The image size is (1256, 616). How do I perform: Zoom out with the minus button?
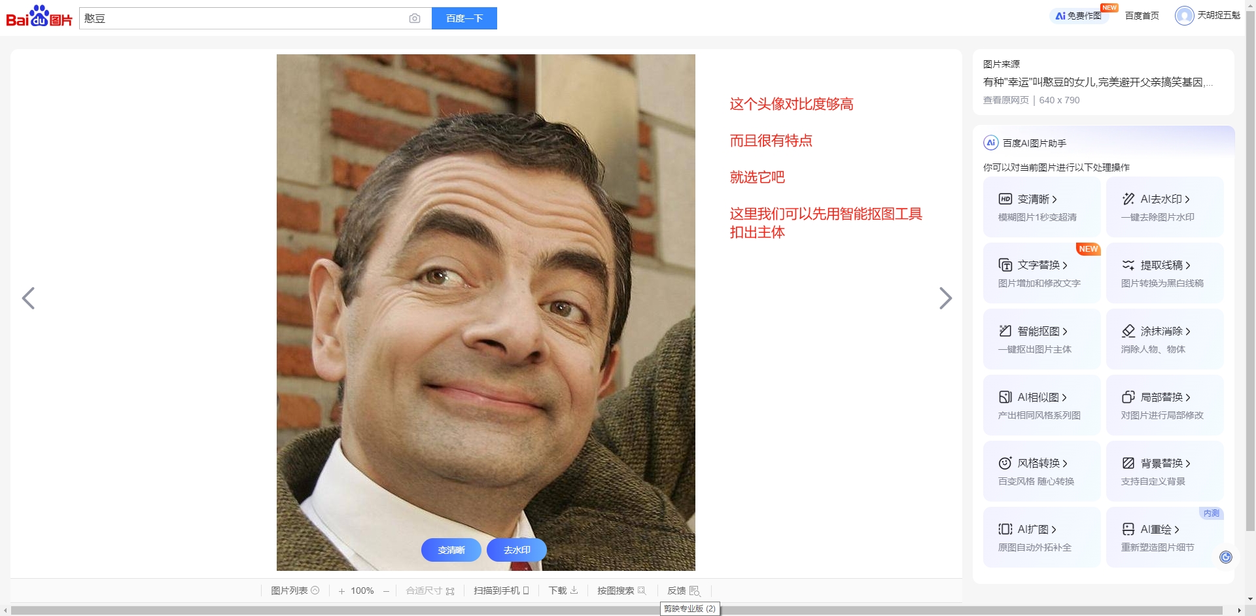(x=386, y=591)
